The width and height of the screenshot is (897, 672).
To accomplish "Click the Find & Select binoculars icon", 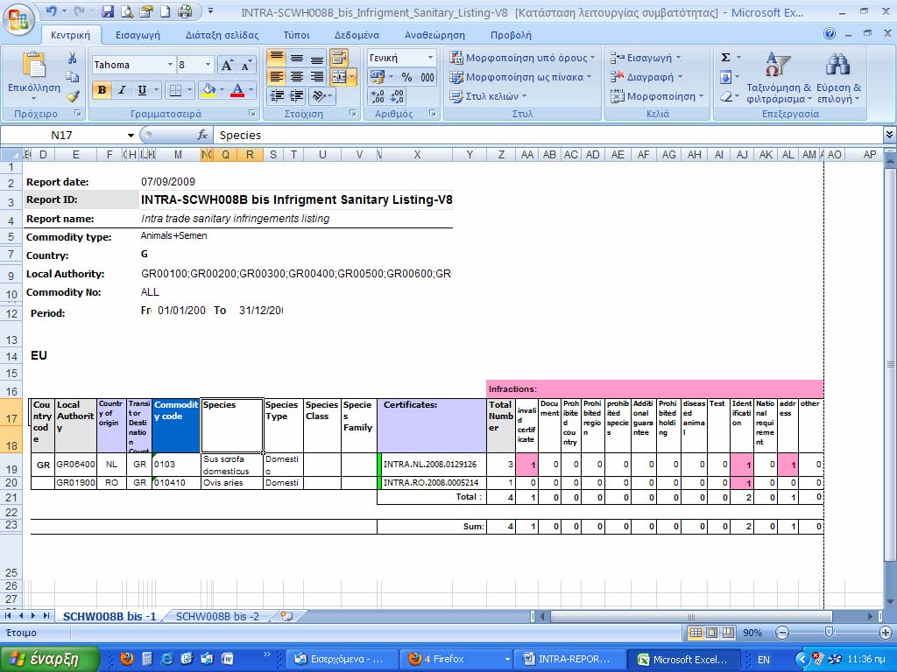I will [x=837, y=65].
